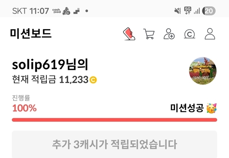Tap the stairs step icon in status bar
Image resolution: width=229 pixels, height=158 pixels.
click(x=77, y=11)
